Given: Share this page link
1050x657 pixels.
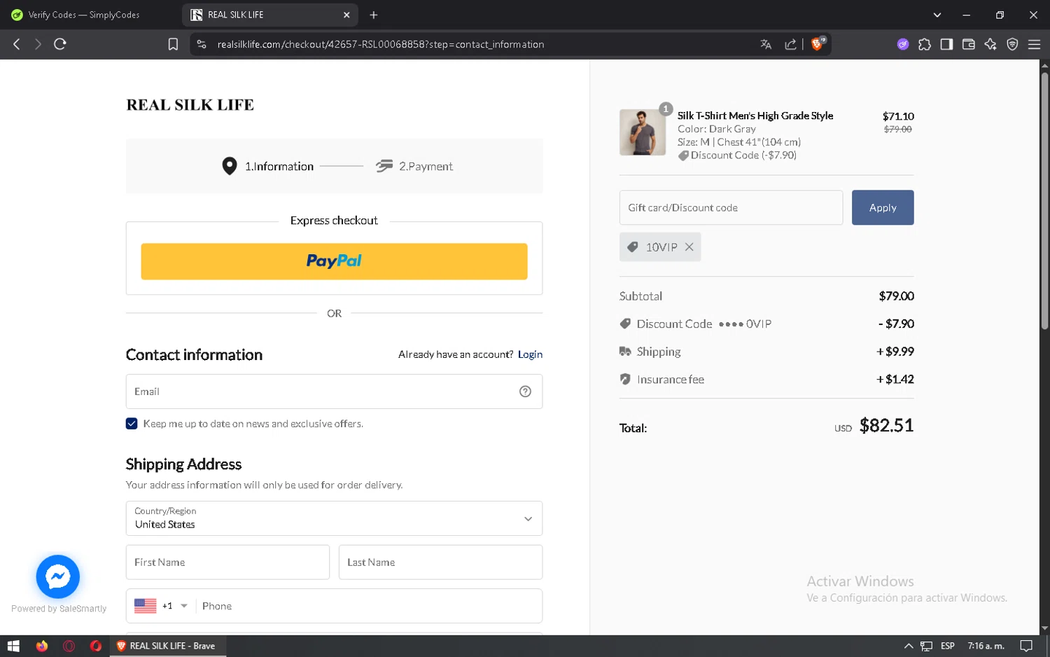Looking at the screenshot, I should tap(790, 44).
